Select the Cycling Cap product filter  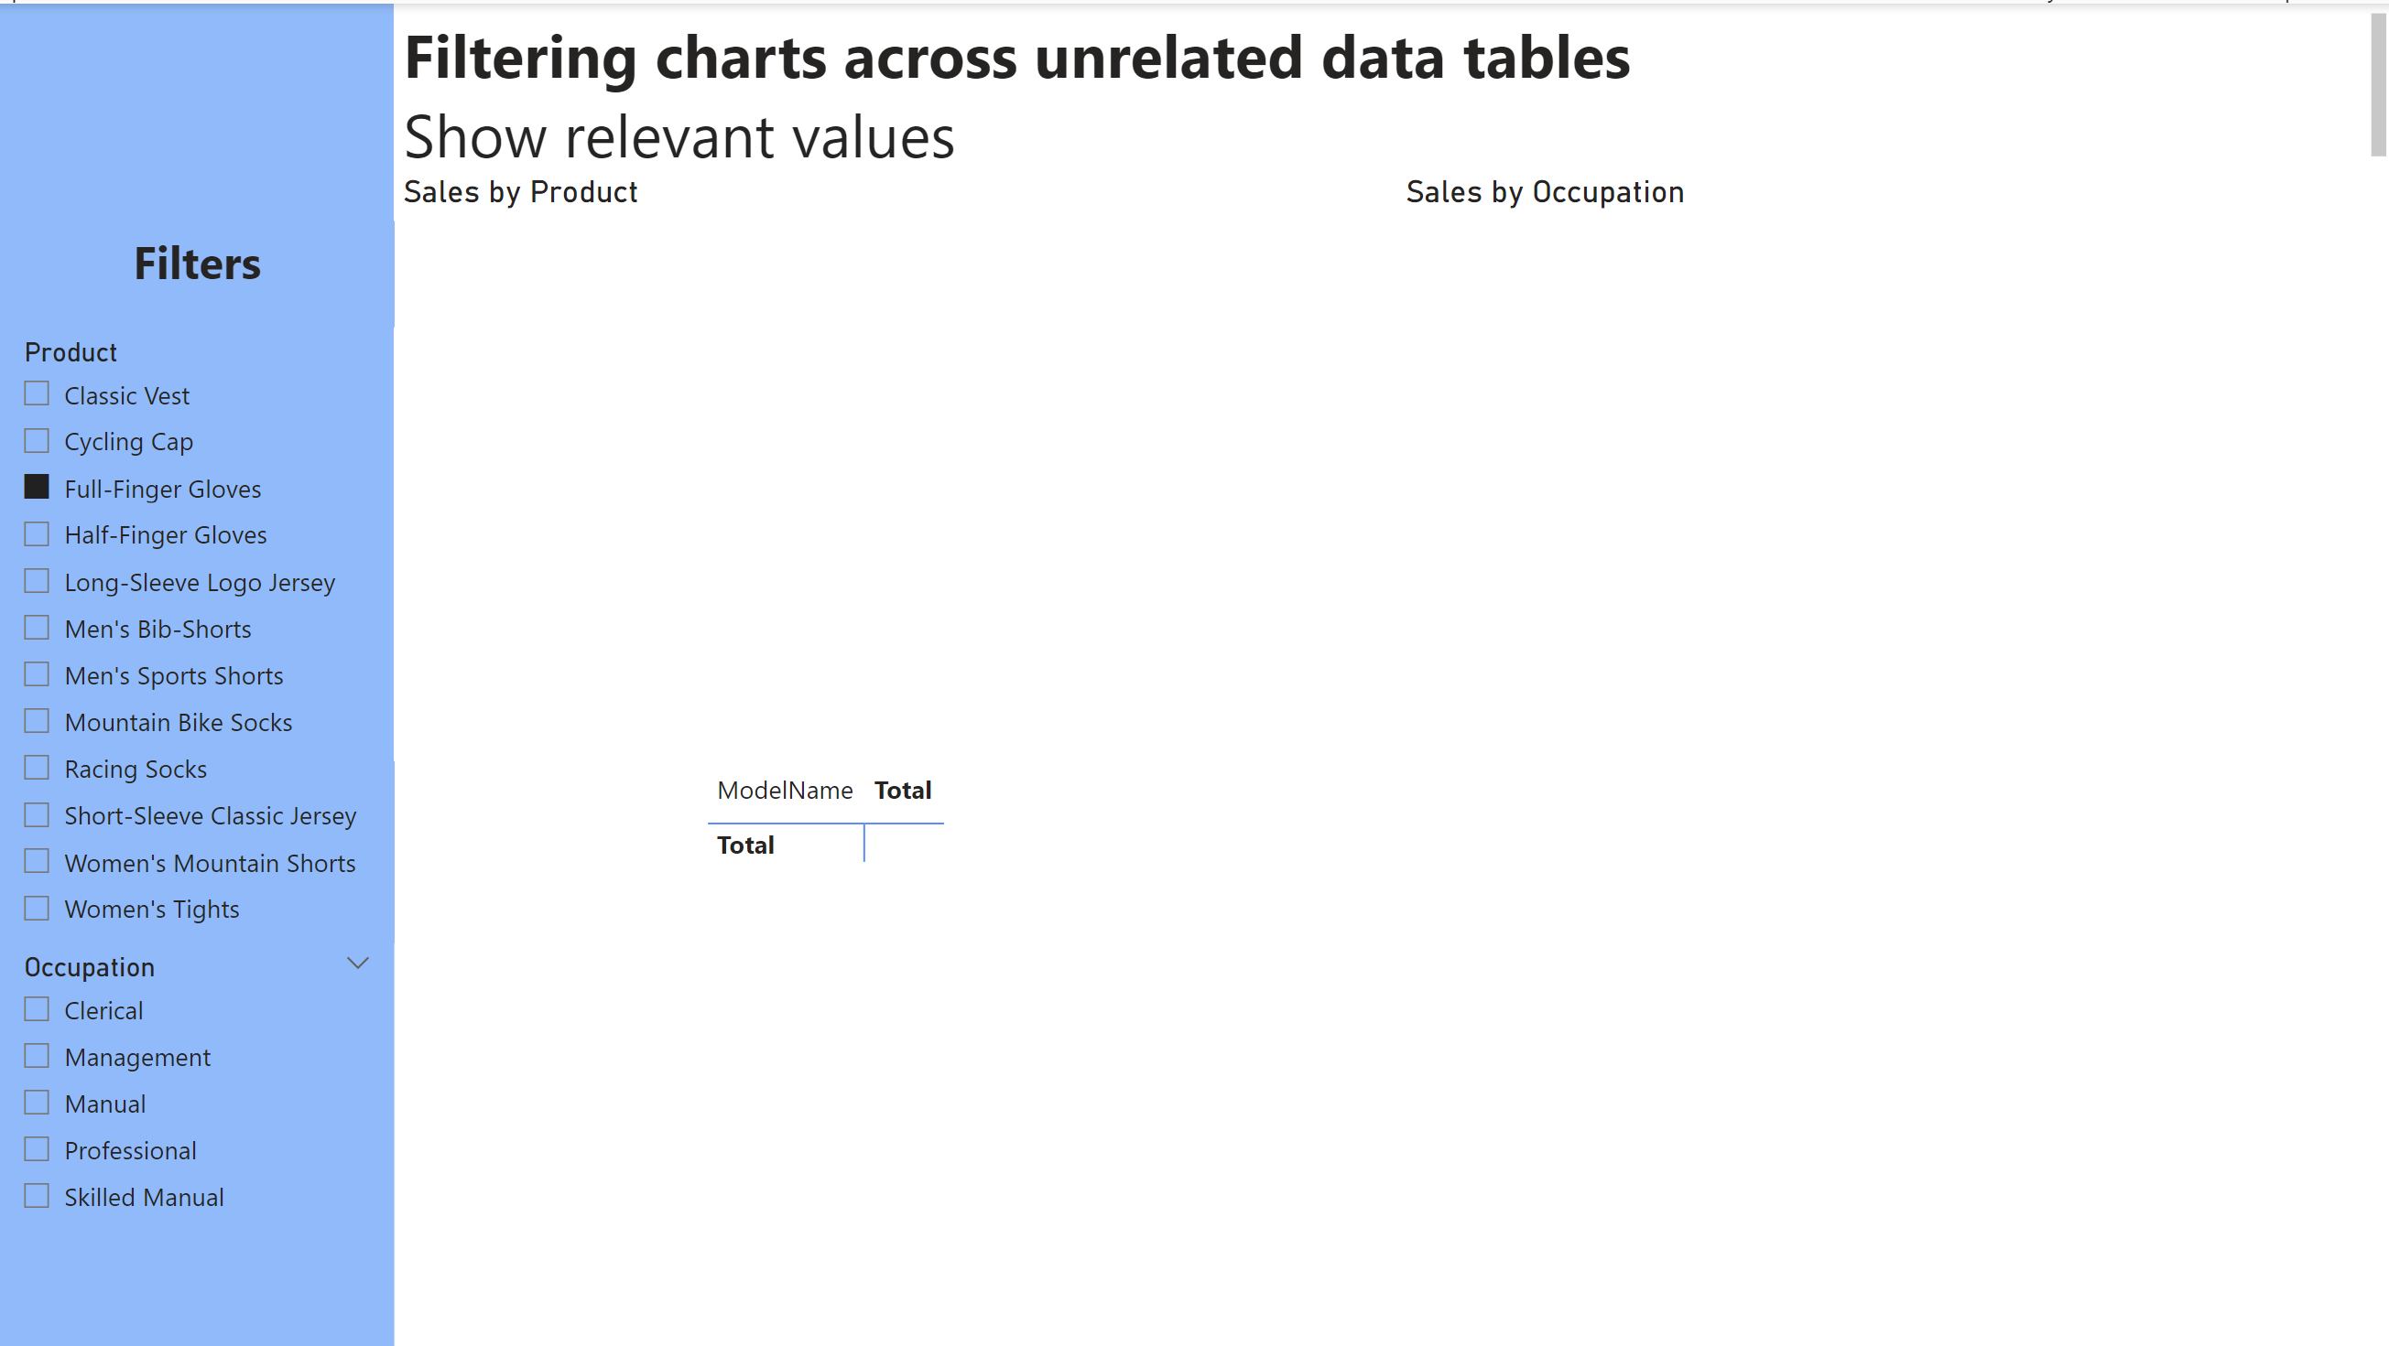pyautogui.click(x=36, y=440)
